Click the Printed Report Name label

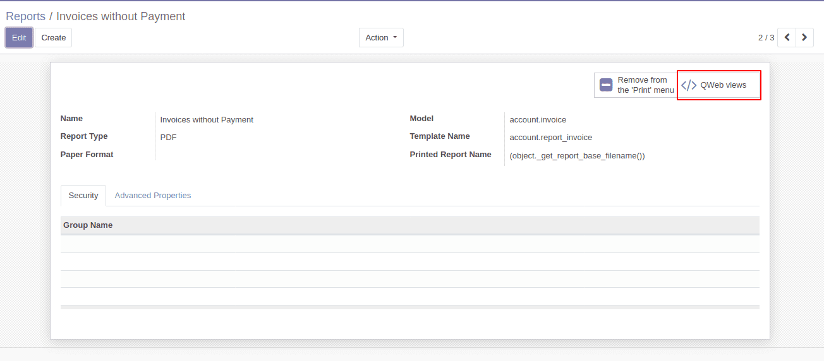(x=451, y=155)
